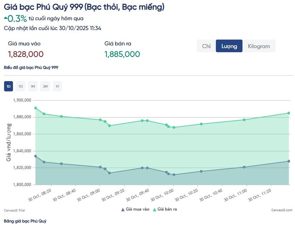
Task: Select the Chi unit option
Action: (x=206, y=46)
